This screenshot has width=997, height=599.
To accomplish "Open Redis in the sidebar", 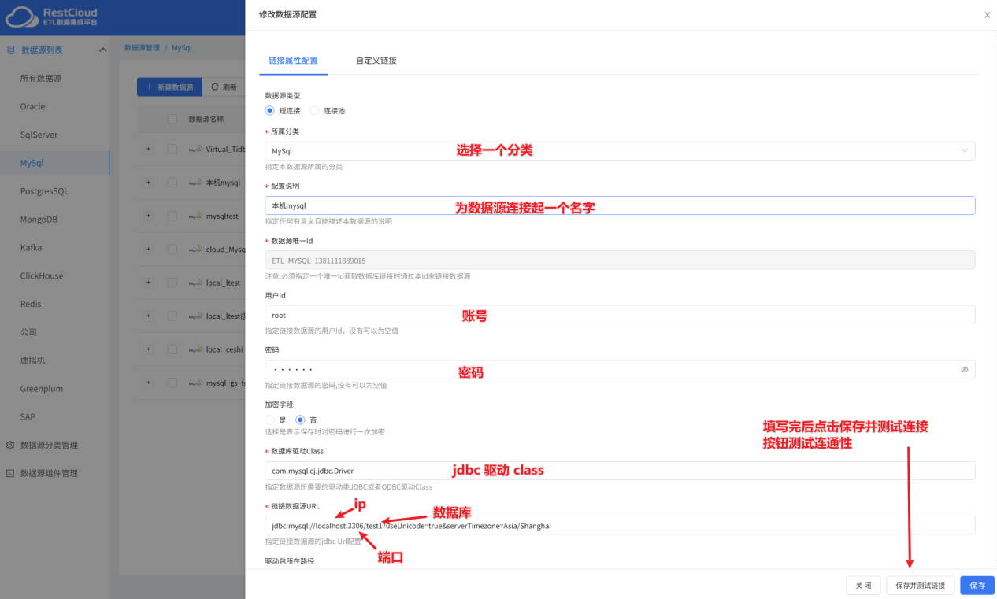I will coord(31,304).
